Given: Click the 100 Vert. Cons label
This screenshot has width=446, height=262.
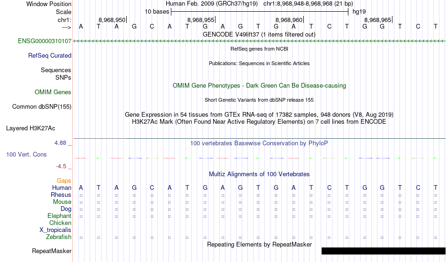Looking at the screenshot, I should [x=26, y=154].
